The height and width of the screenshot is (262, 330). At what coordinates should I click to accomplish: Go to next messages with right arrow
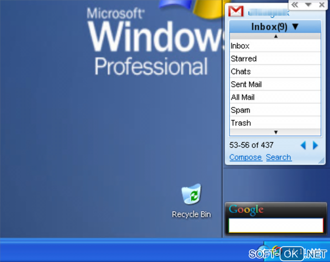pyautogui.click(x=315, y=145)
